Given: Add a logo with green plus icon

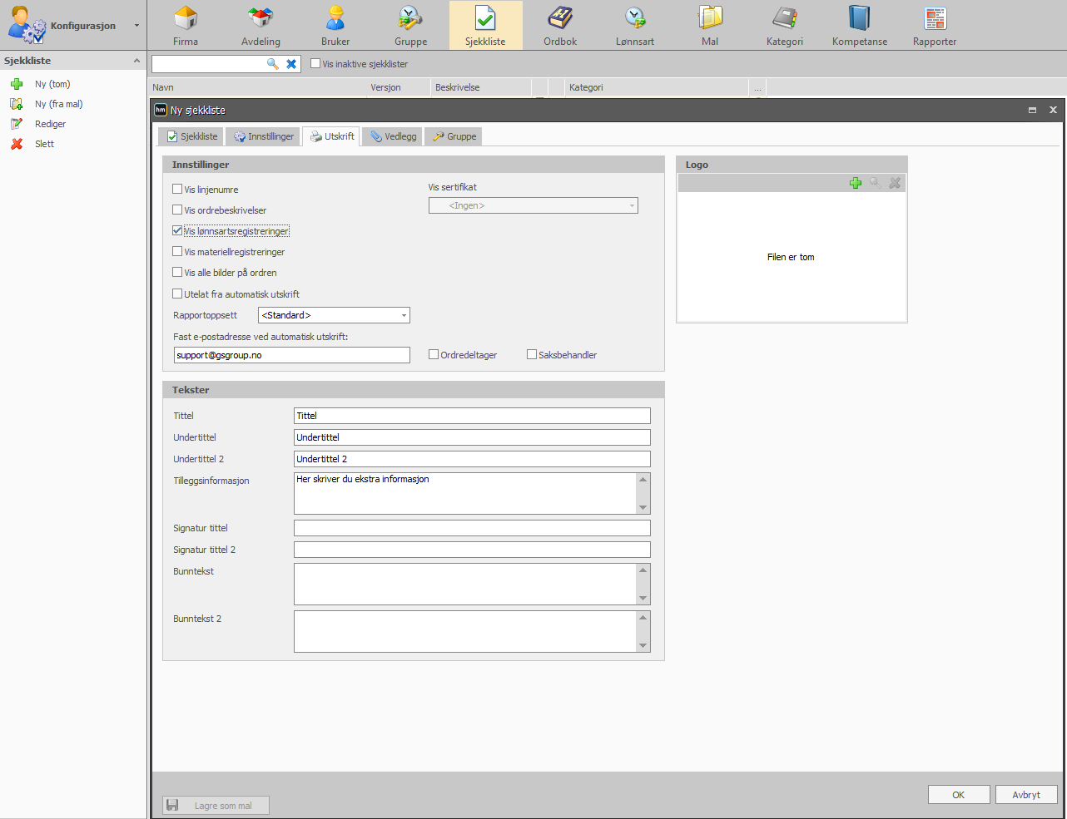Looking at the screenshot, I should [856, 183].
